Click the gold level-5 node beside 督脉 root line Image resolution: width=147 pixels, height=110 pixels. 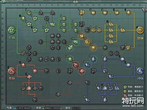coord(123,30)
